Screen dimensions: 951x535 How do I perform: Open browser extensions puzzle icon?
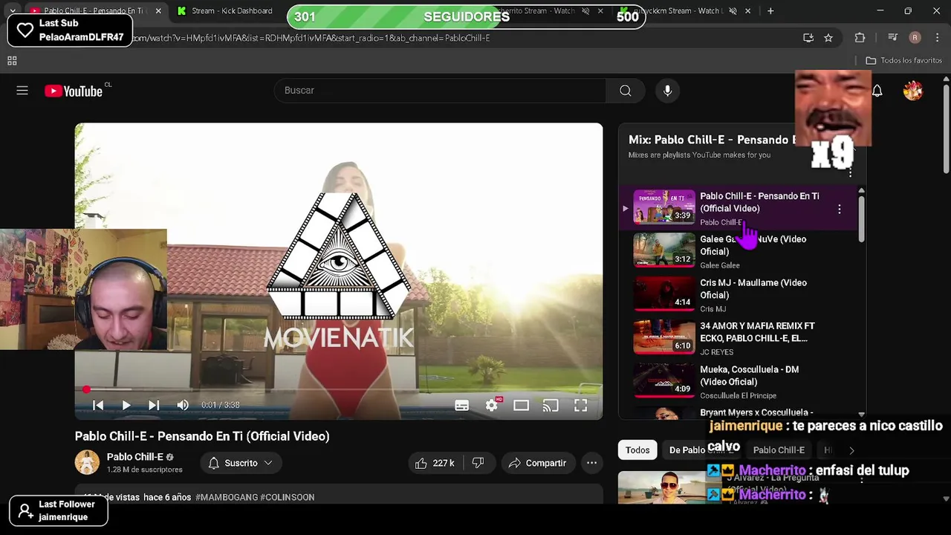click(860, 38)
